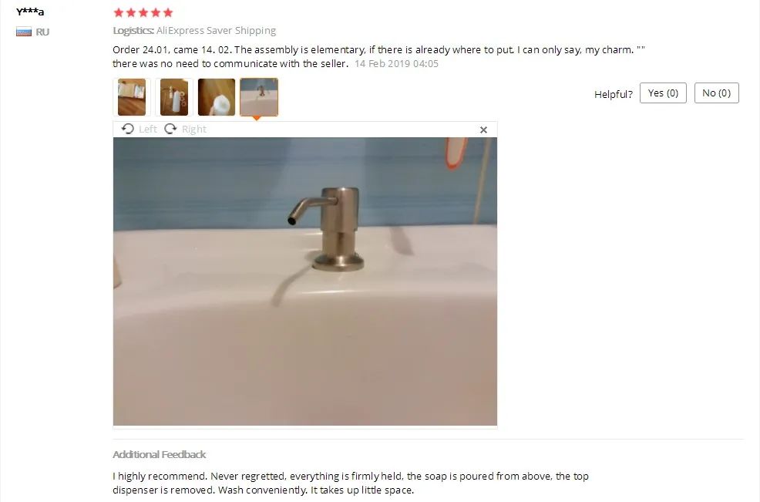The width and height of the screenshot is (760, 502).
Task: Click the first red rating star
Action: coord(118,12)
